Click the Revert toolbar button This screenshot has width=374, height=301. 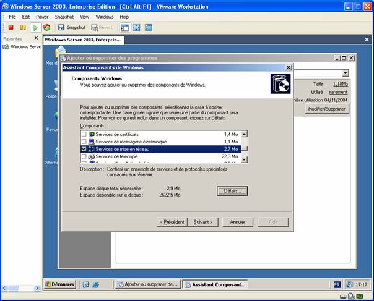click(x=102, y=27)
